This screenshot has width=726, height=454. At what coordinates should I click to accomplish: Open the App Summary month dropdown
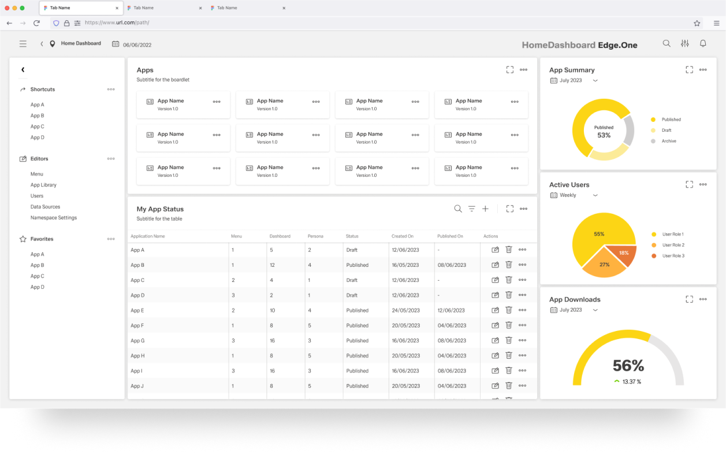[595, 81]
